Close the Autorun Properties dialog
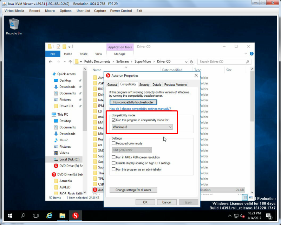 (x=196, y=75)
